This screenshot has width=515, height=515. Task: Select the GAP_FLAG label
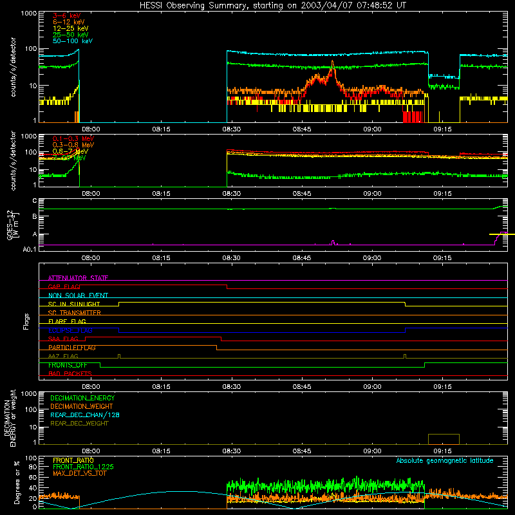point(64,286)
